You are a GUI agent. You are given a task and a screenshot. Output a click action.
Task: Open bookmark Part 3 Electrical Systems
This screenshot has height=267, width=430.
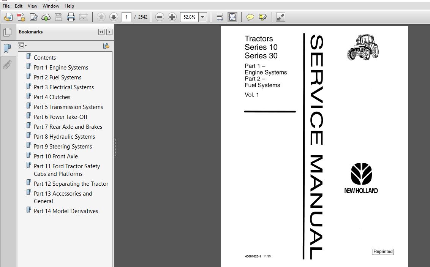pyautogui.click(x=63, y=87)
